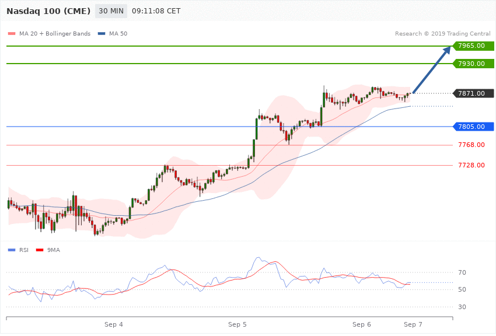Image resolution: width=496 pixels, height=336 pixels.
Task: Click the 7871.00 current price tag
Action: 474,93
